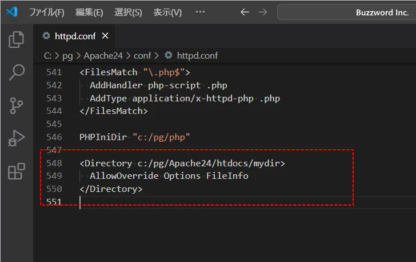Click the conf breadcrumb segment
Image resolution: width=416 pixels, height=262 pixels.
[142, 55]
